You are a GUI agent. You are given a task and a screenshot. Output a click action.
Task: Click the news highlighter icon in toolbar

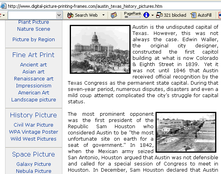pyautogui.click(x=113, y=15)
